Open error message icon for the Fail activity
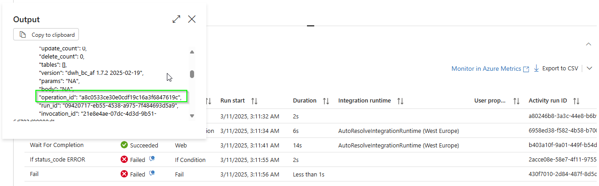Viewport: 599px width, 186px height. pos(152,173)
